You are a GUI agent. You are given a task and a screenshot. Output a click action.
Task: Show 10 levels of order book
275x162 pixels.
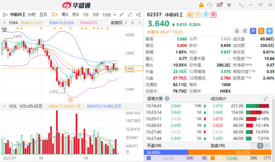pos(267,146)
